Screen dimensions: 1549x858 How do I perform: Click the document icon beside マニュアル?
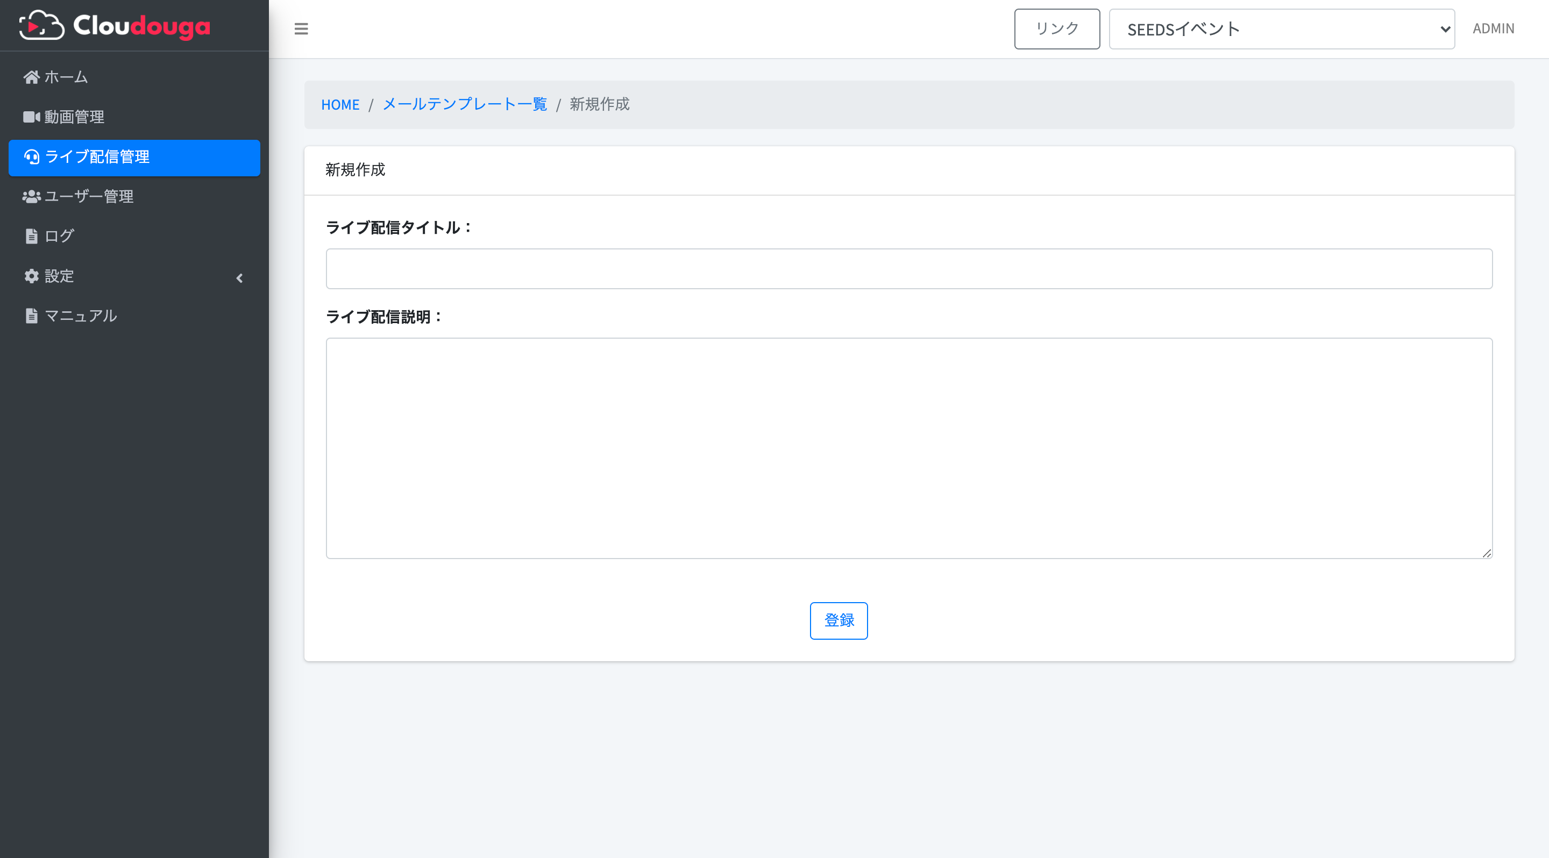(31, 316)
